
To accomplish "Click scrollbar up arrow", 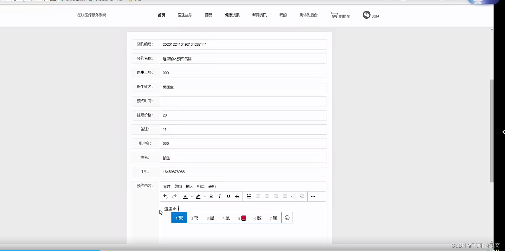I will pos(492,29).
